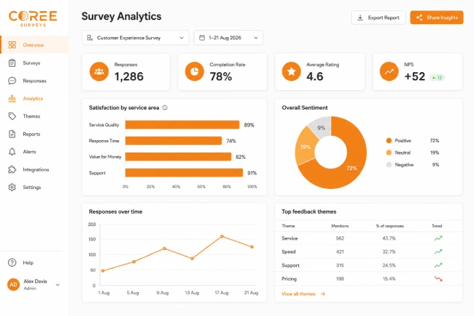This screenshot has height=316, width=474.
Task: Open the Settings menu label
Action: coord(32,187)
